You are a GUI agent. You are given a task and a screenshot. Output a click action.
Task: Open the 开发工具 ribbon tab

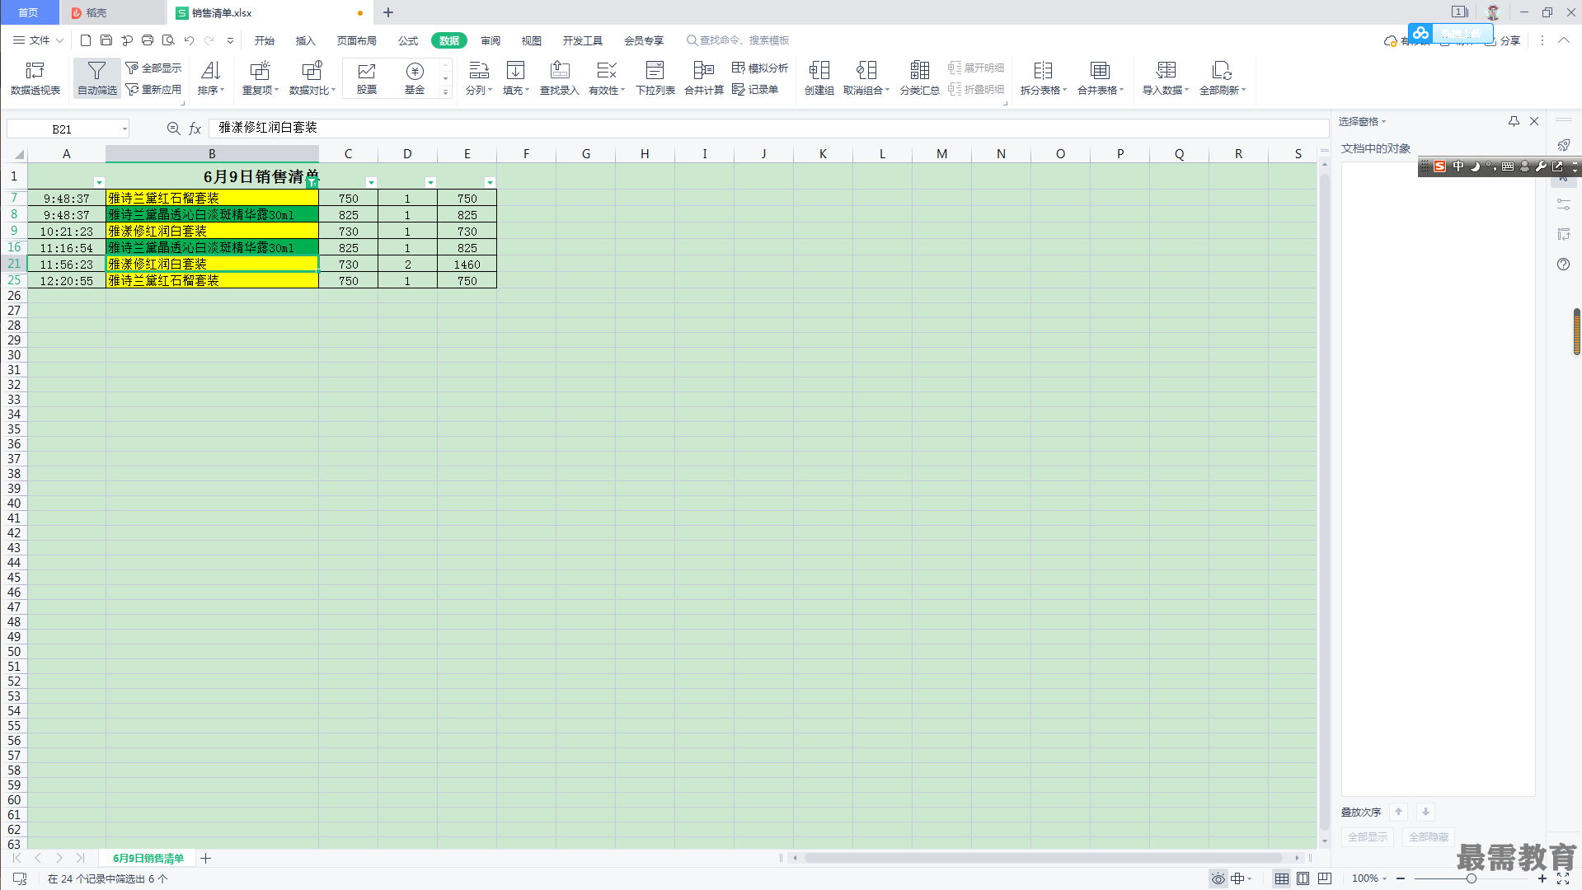click(x=582, y=40)
